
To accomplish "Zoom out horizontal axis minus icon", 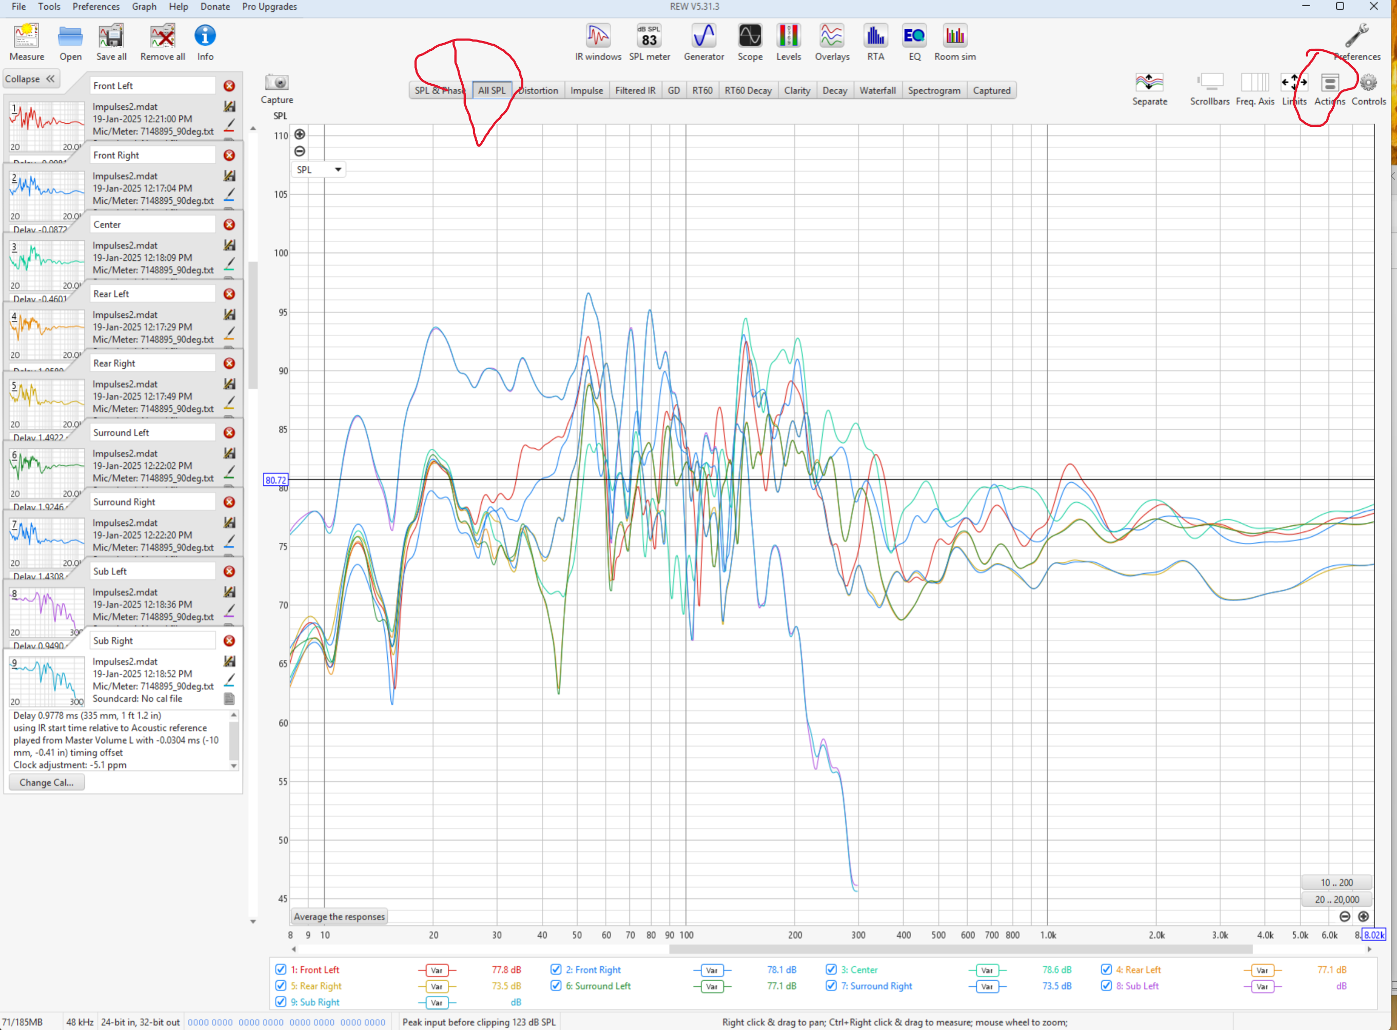I will (1345, 917).
